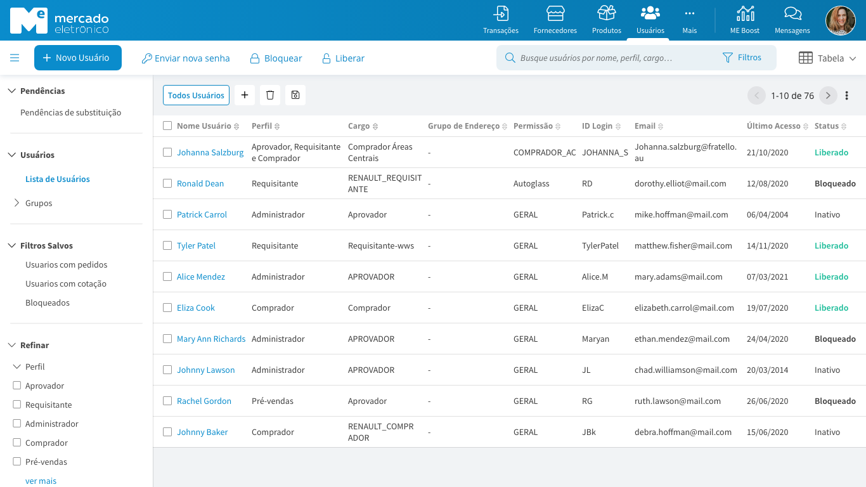Screen dimensions: 866x487
Task: Collapse the Perfil refine group
Action: (x=16, y=367)
